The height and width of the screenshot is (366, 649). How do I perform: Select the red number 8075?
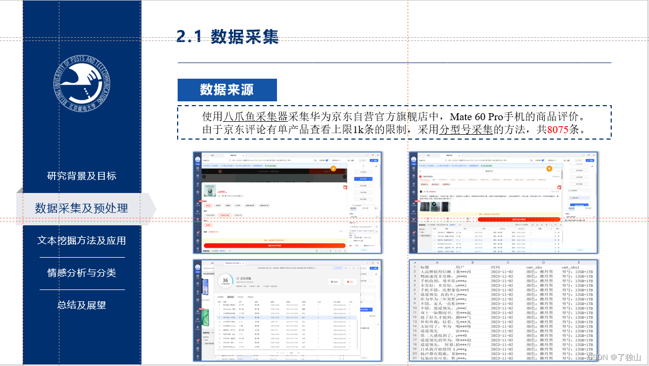(x=558, y=129)
